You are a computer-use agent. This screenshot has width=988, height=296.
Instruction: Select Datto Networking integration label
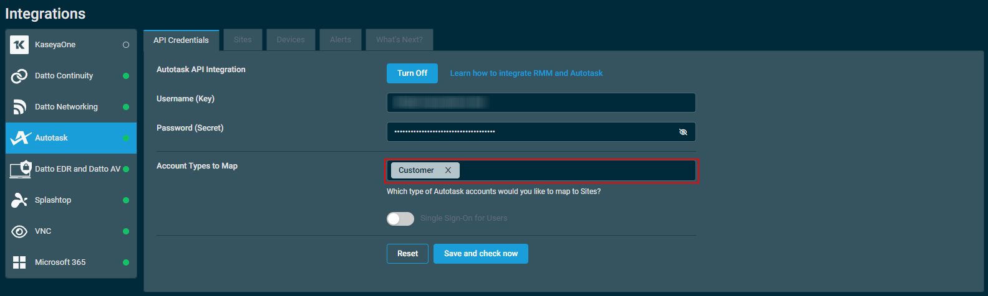point(66,107)
